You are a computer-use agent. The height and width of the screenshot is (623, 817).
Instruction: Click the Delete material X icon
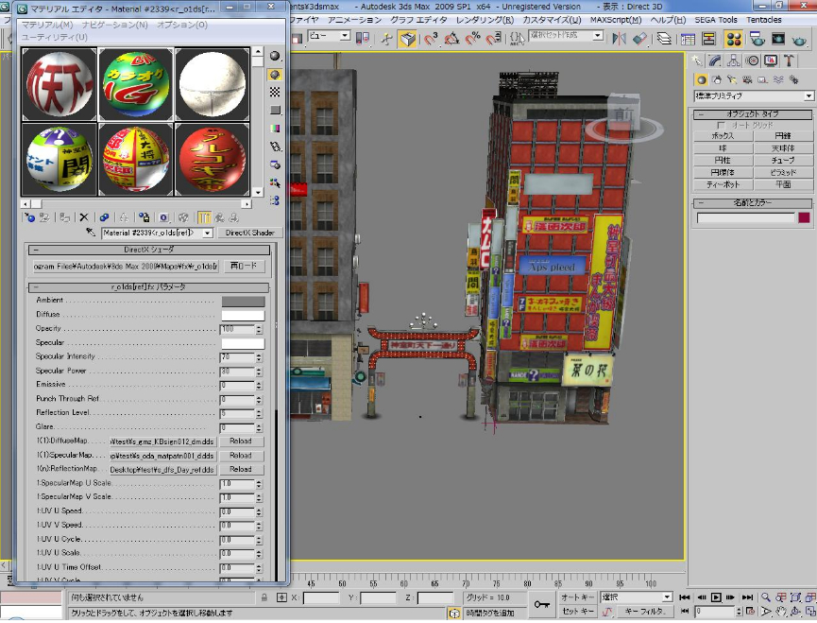coord(84,217)
